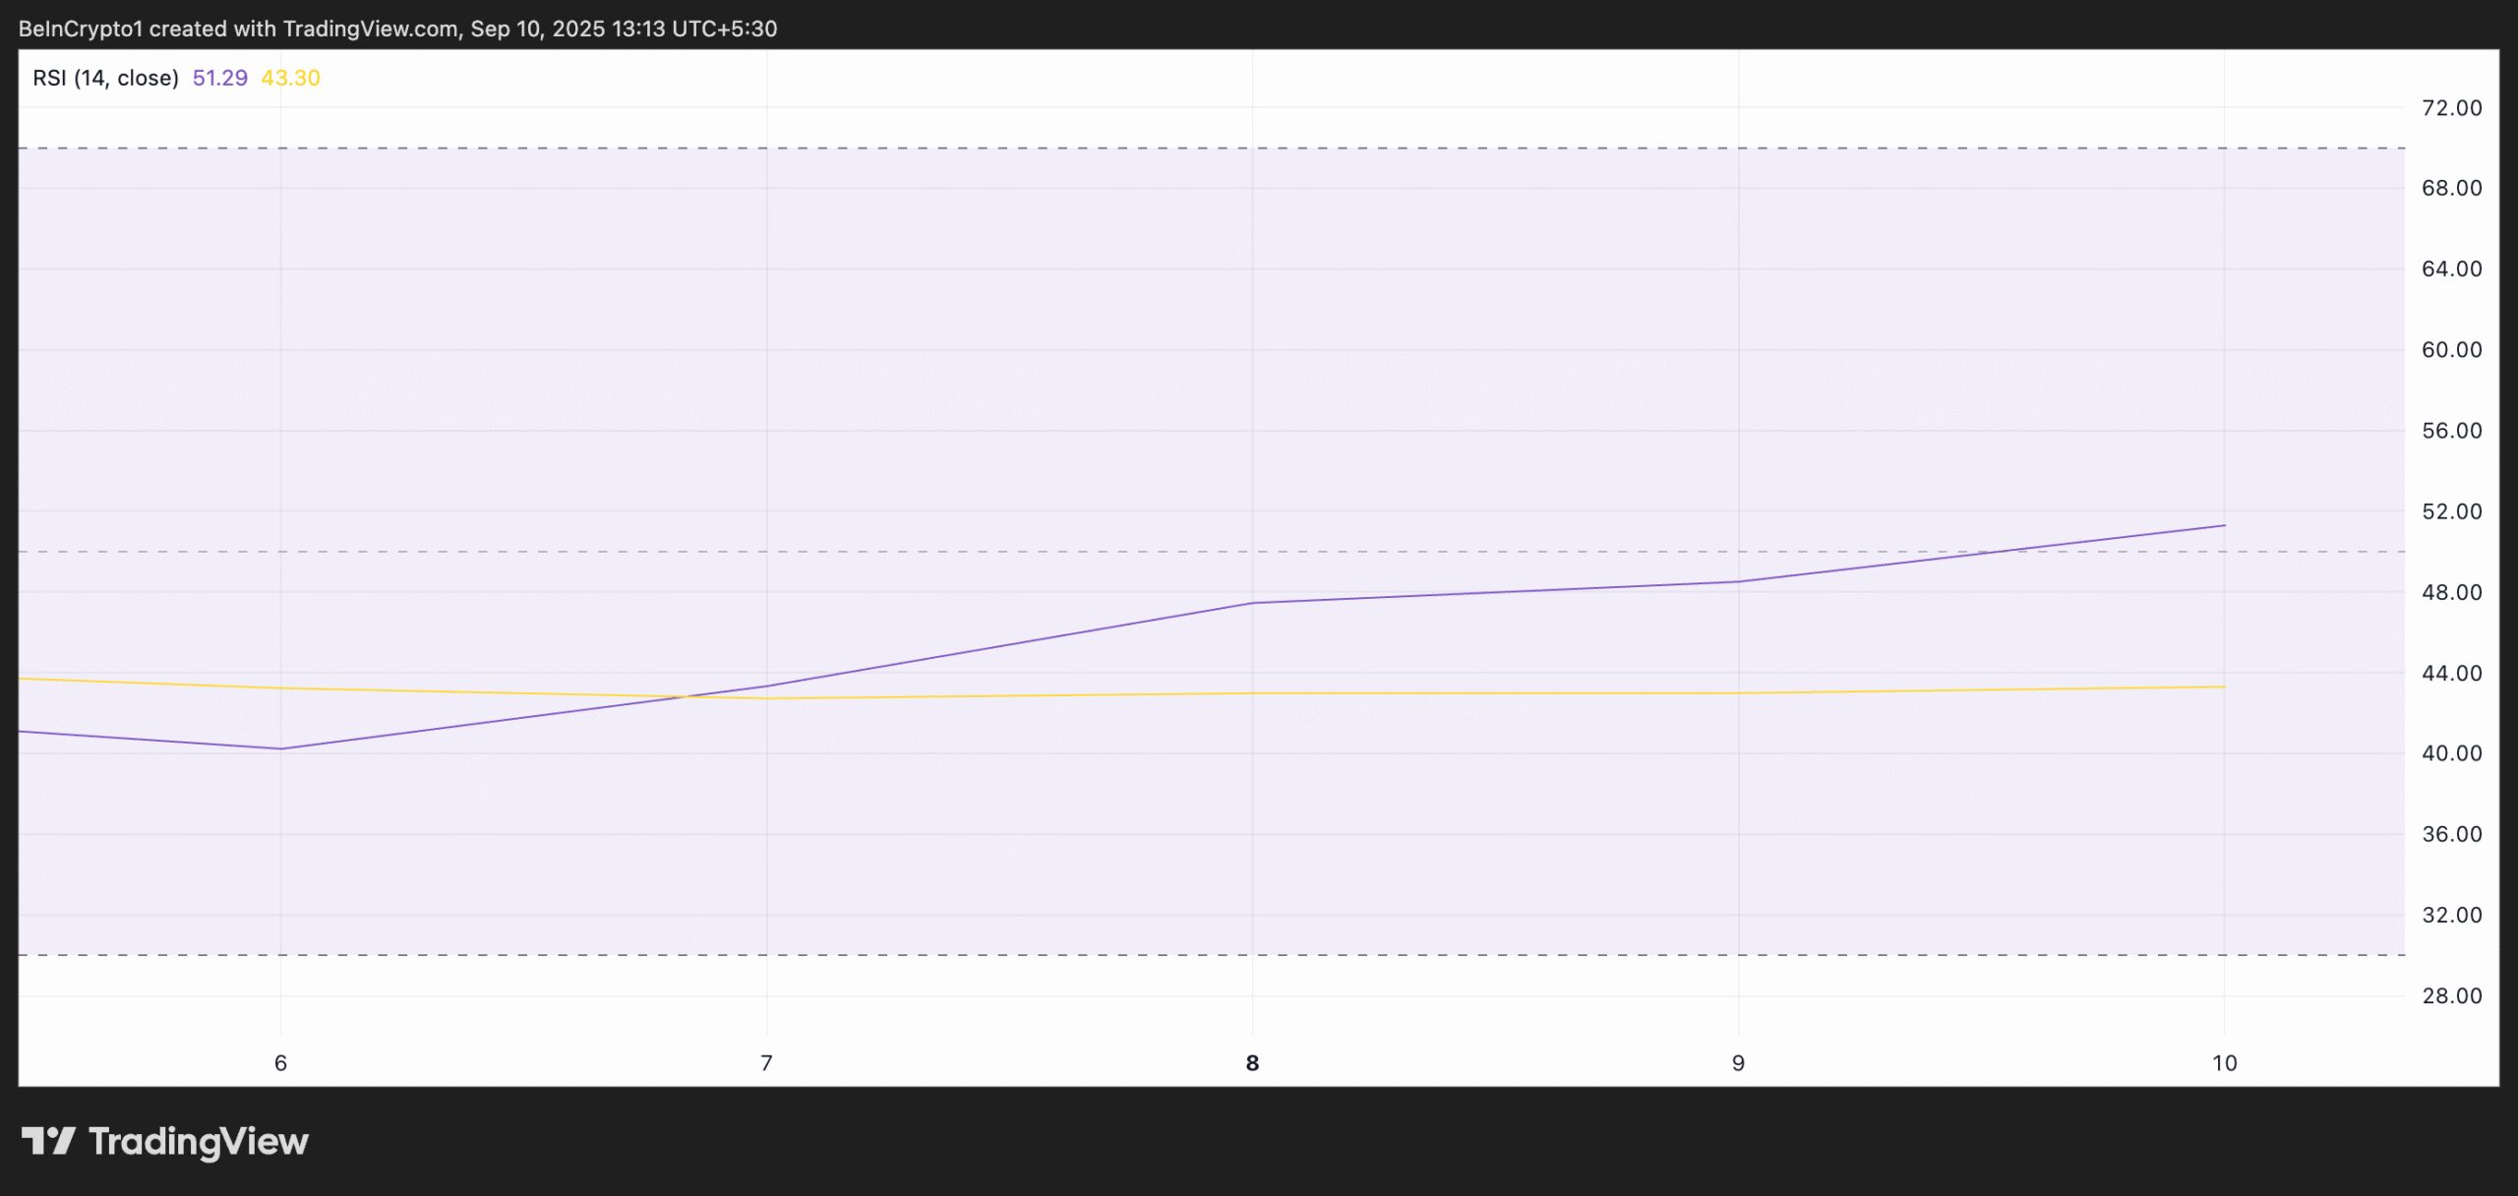The height and width of the screenshot is (1196, 2518).
Task: Select the RSI (14, close) indicator label
Action: (105, 77)
